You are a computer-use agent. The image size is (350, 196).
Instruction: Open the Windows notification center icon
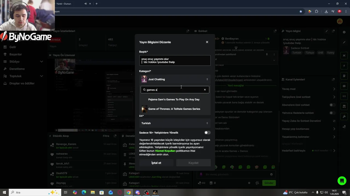click(344, 192)
